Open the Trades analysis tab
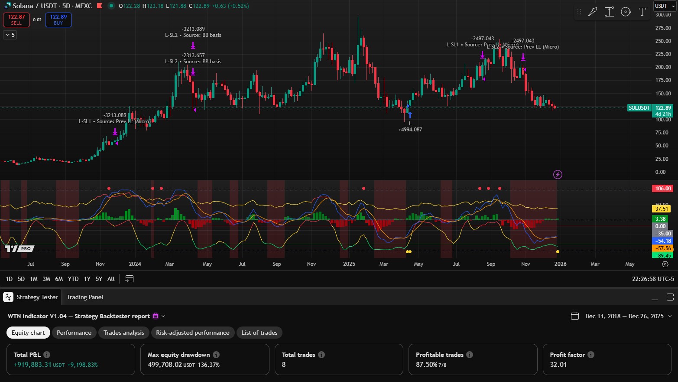The image size is (678, 382). click(123, 333)
